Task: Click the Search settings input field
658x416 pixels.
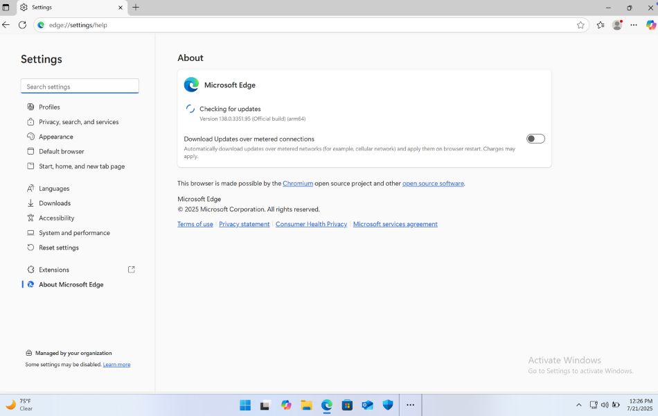Action: pos(79,85)
